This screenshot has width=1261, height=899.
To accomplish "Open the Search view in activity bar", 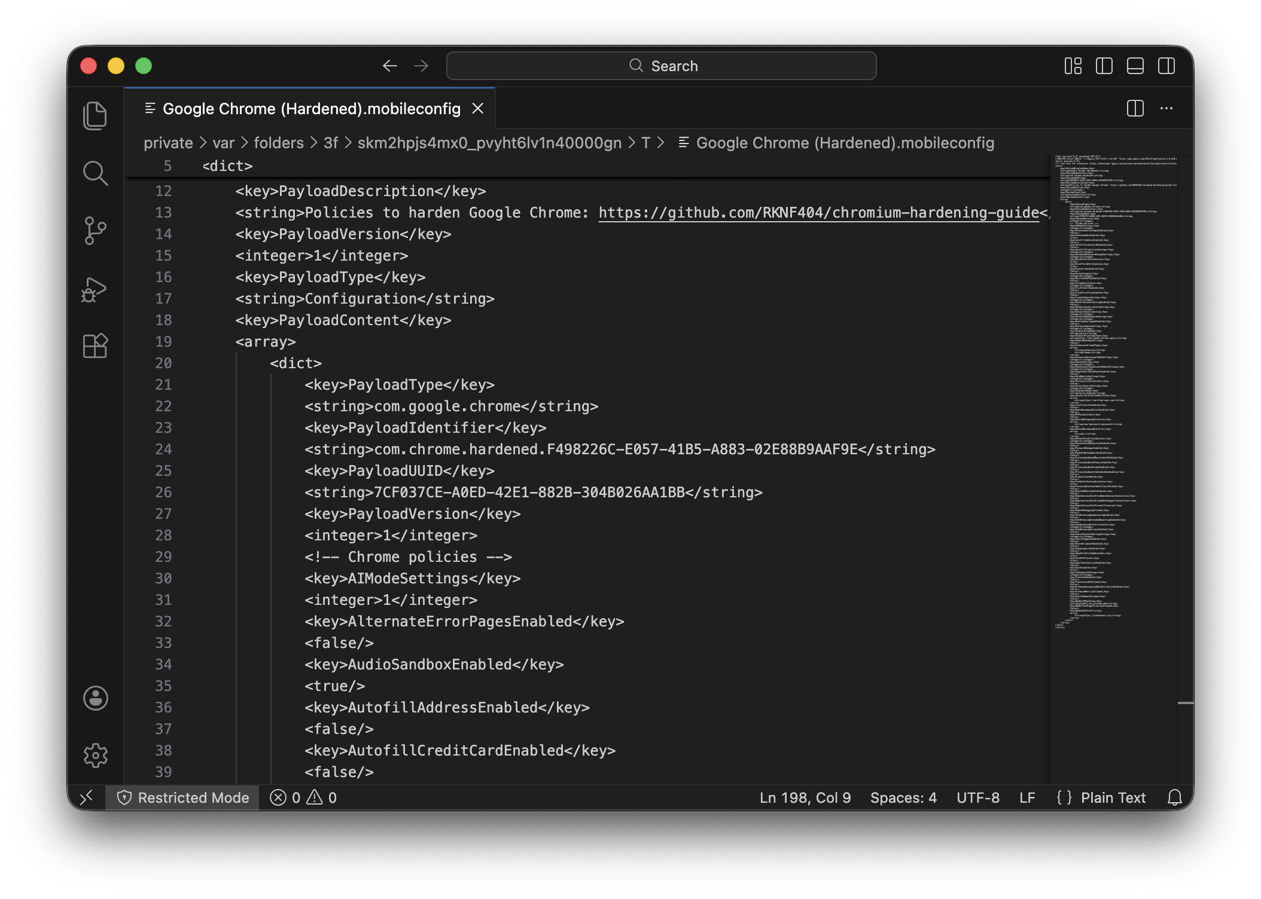I will click(x=95, y=173).
